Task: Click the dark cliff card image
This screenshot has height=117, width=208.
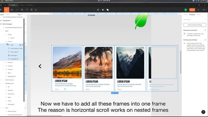Action: [x=130, y=63]
